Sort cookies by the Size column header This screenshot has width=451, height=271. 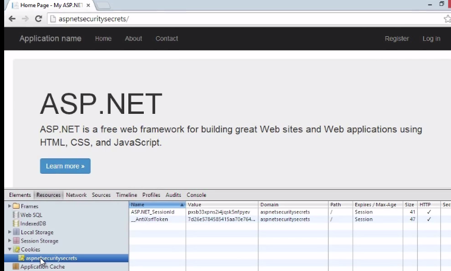pyautogui.click(x=410, y=205)
